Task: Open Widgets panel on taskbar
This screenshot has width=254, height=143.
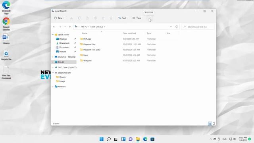Action: click(123, 139)
